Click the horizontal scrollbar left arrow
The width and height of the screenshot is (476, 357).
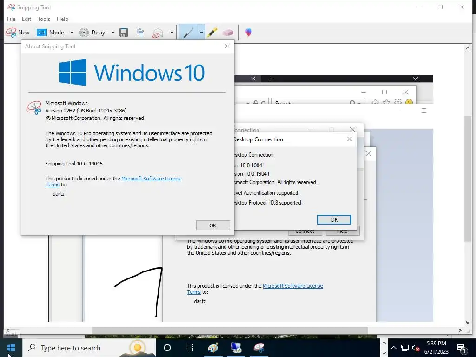8,331
